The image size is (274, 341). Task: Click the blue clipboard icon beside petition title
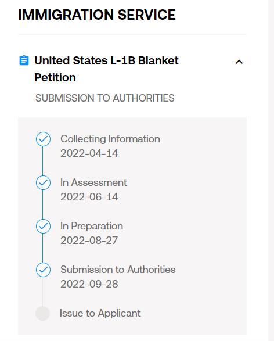(24, 60)
